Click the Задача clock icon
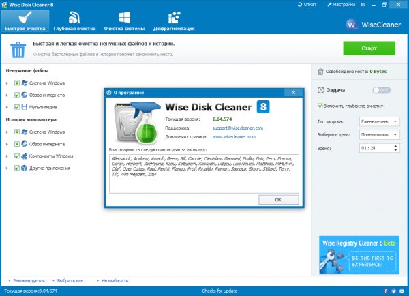This screenshot has height=296, width=409. (x=320, y=90)
